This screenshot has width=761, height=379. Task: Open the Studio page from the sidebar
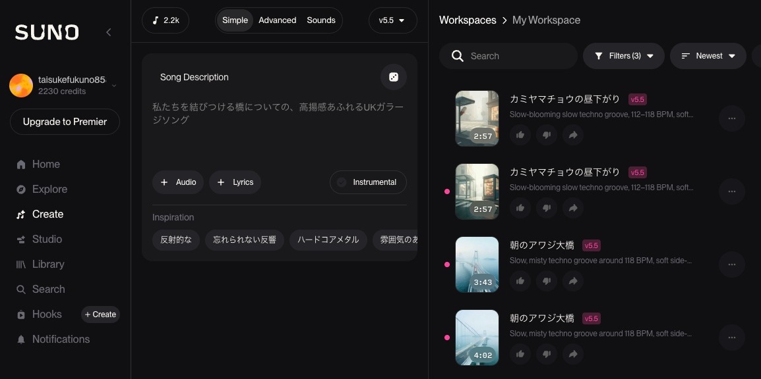point(47,239)
